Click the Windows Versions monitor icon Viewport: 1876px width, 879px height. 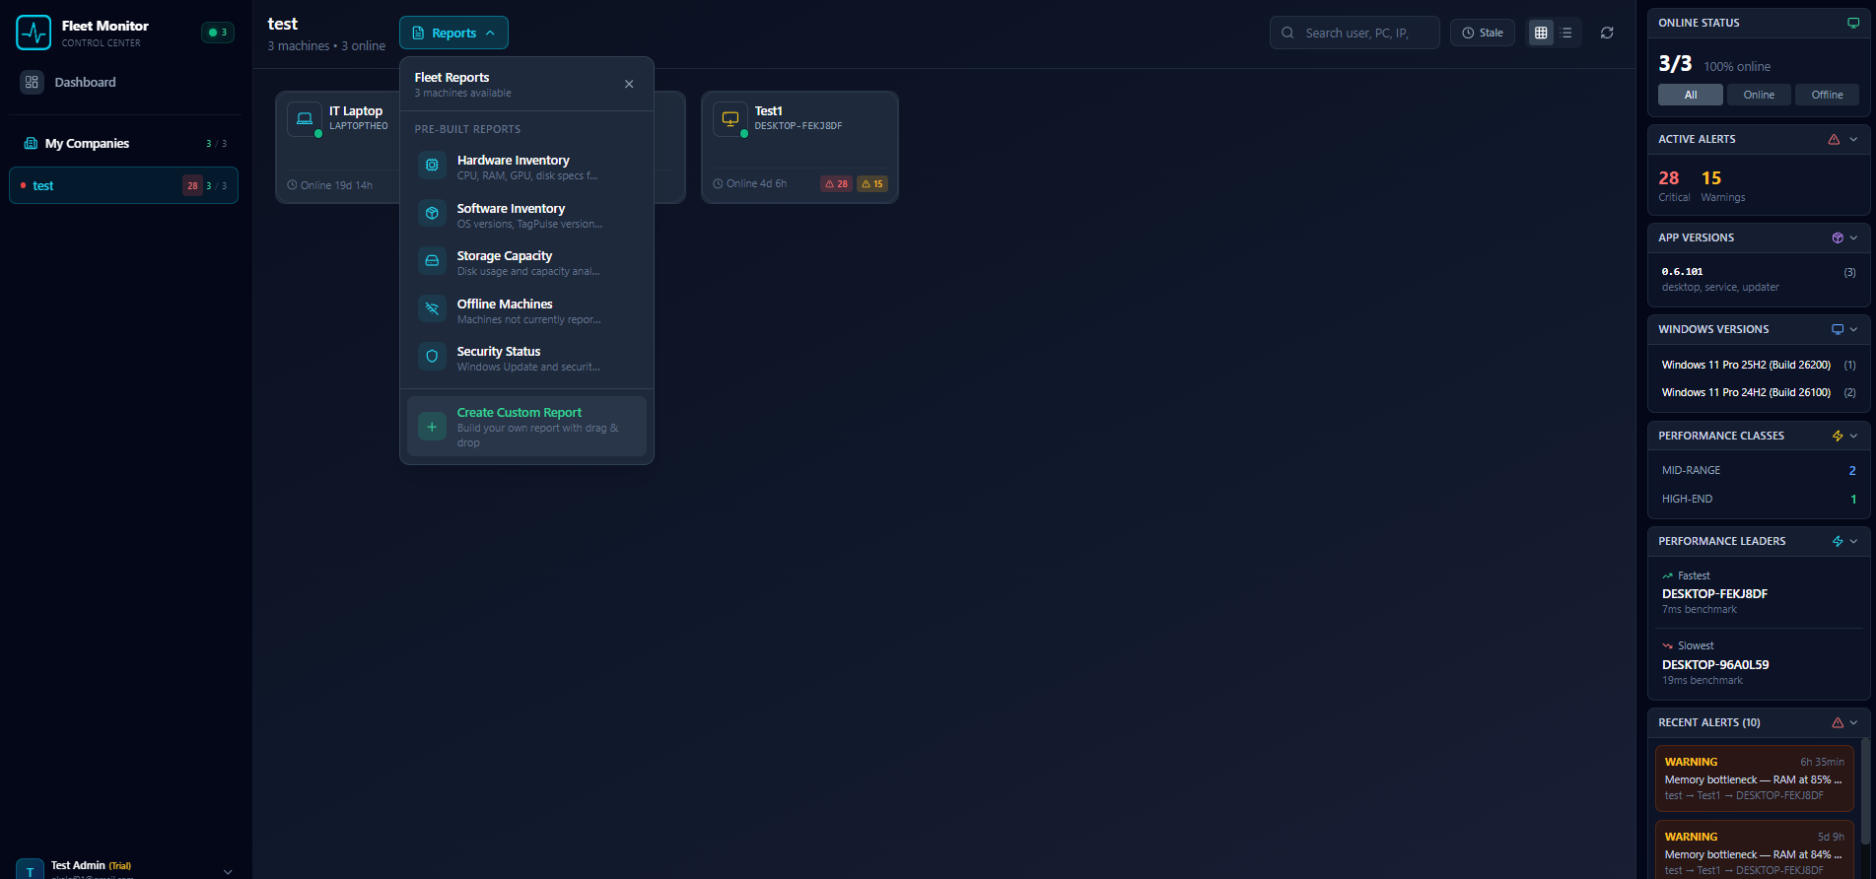[x=1838, y=329]
